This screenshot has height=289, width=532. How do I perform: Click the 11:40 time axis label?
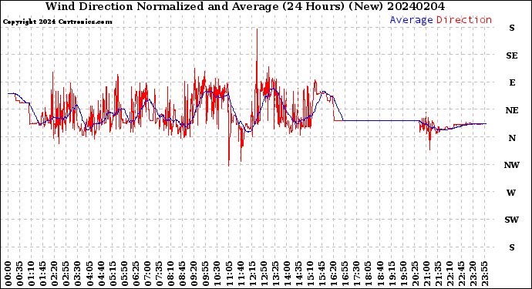click(240, 274)
